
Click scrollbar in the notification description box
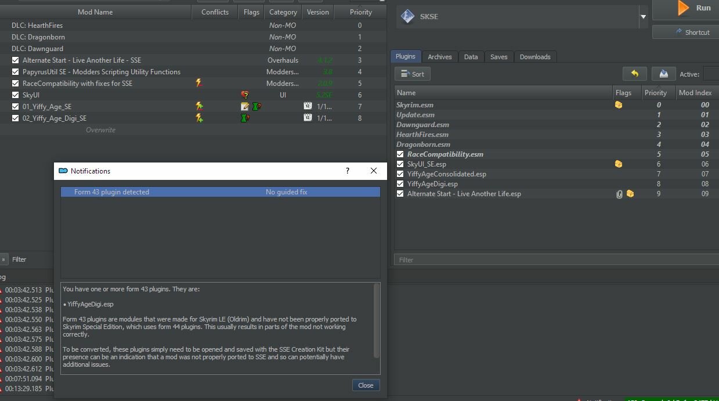coord(377,320)
